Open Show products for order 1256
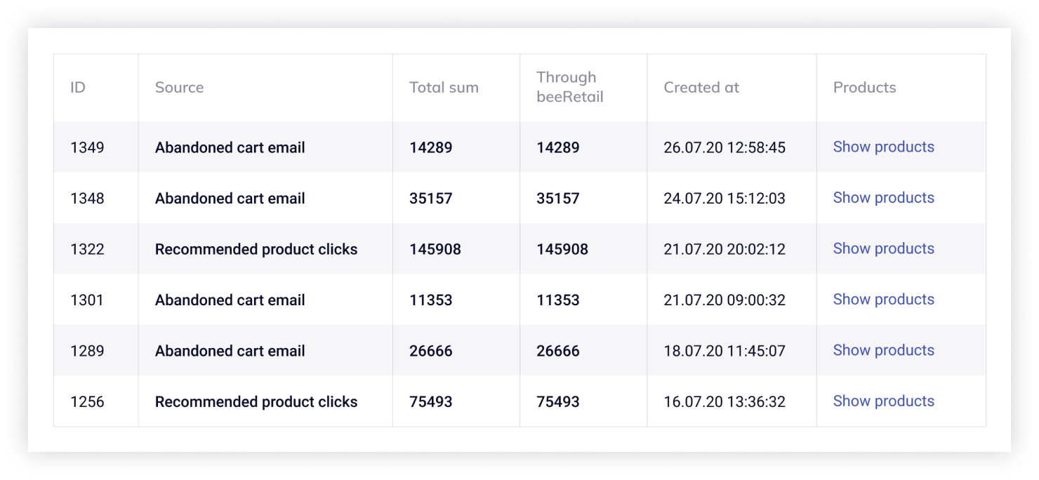This screenshot has height=480, width=1039. (883, 401)
